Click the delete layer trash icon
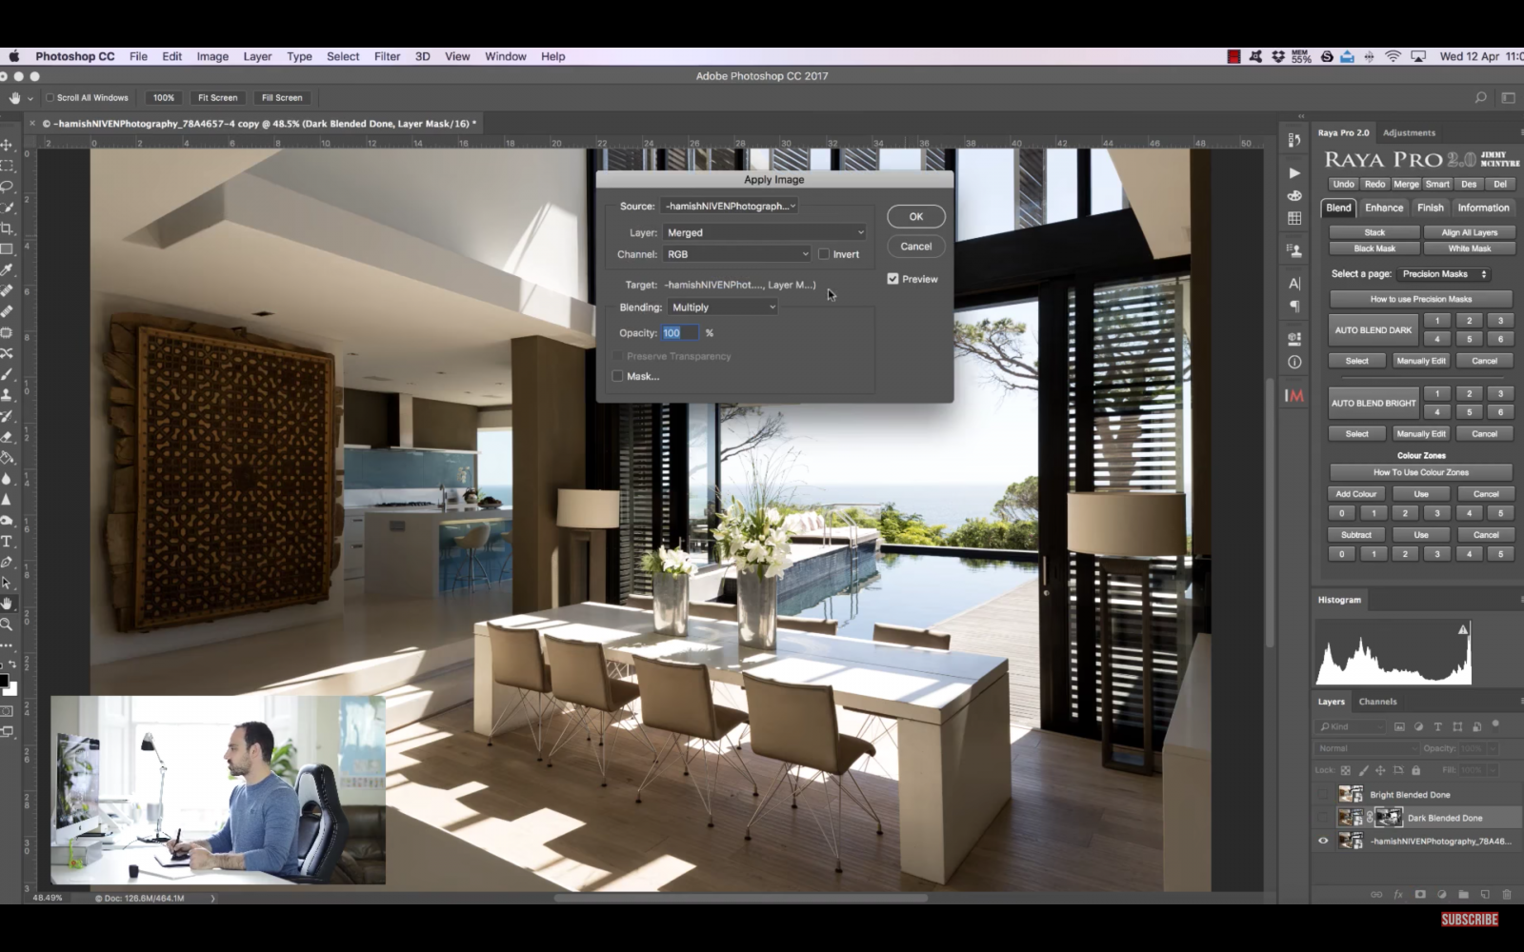This screenshot has height=952, width=1524. point(1506,894)
